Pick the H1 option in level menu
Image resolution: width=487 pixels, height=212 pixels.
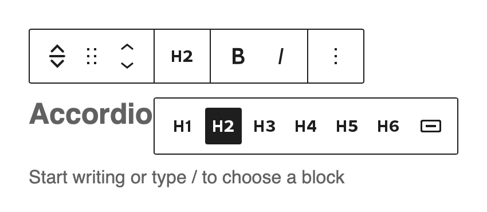coord(182,126)
